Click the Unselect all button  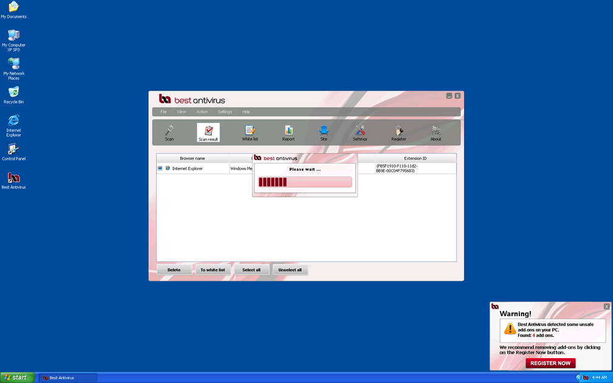pos(290,270)
